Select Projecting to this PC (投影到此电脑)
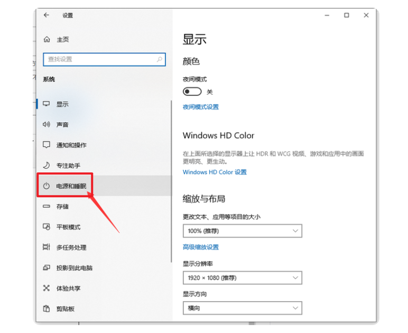The height and width of the screenshot is (333, 408). 74,268
